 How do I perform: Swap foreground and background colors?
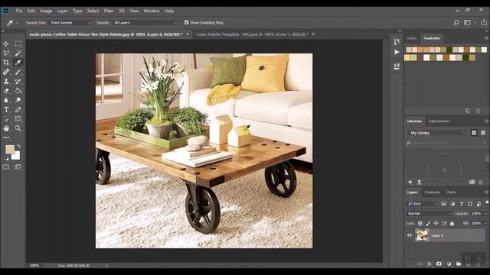point(18,146)
